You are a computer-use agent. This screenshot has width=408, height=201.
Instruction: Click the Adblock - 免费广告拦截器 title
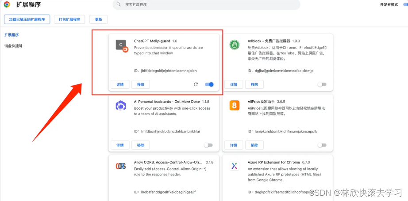click(x=269, y=41)
